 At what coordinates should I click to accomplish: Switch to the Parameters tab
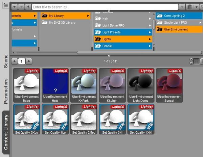(6, 91)
